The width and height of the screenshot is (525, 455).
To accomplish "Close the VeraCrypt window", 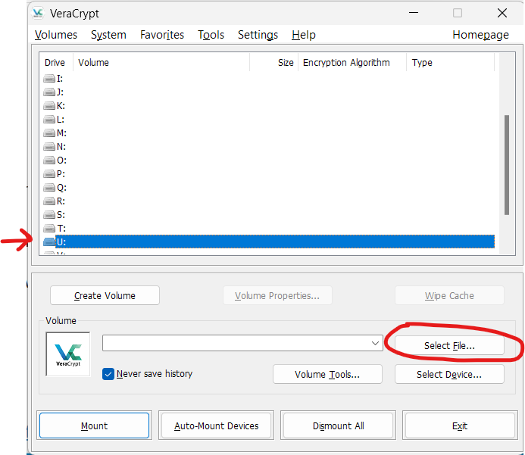I will point(502,13).
